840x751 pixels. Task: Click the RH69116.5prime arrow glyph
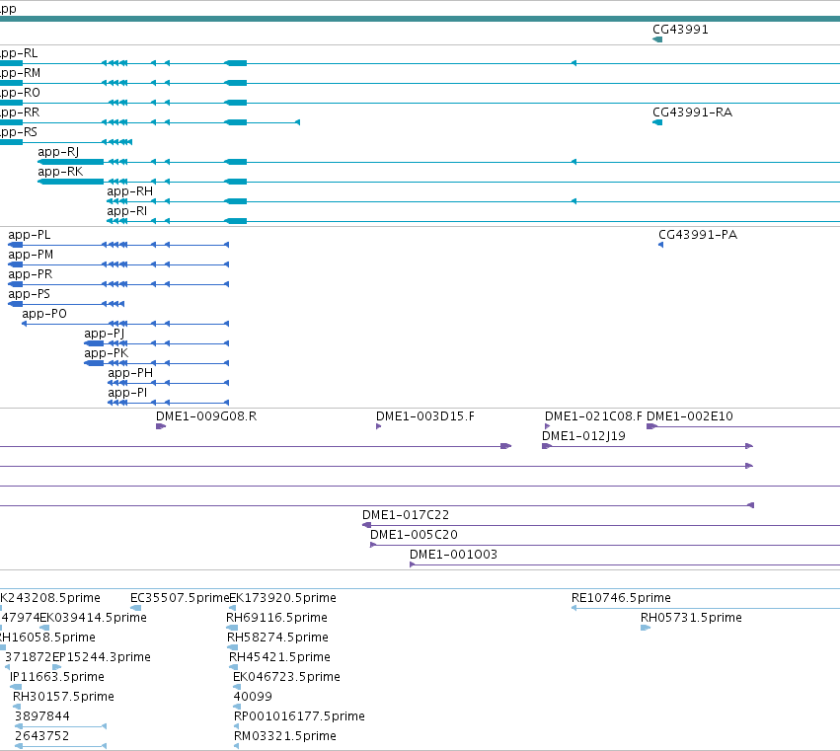232,628
